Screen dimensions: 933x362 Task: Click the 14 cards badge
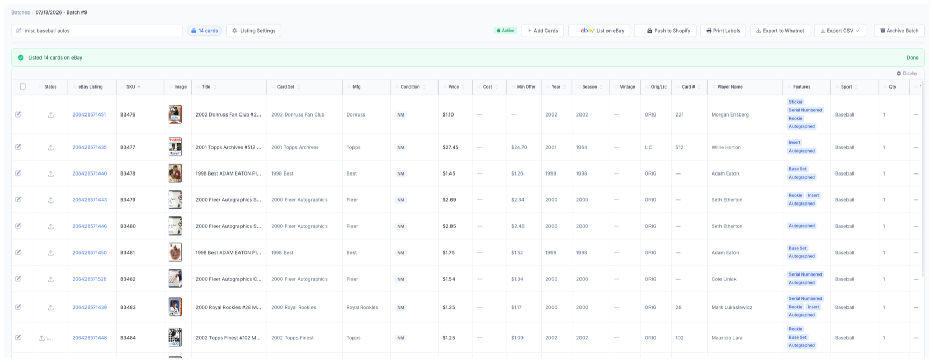tap(204, 31)
